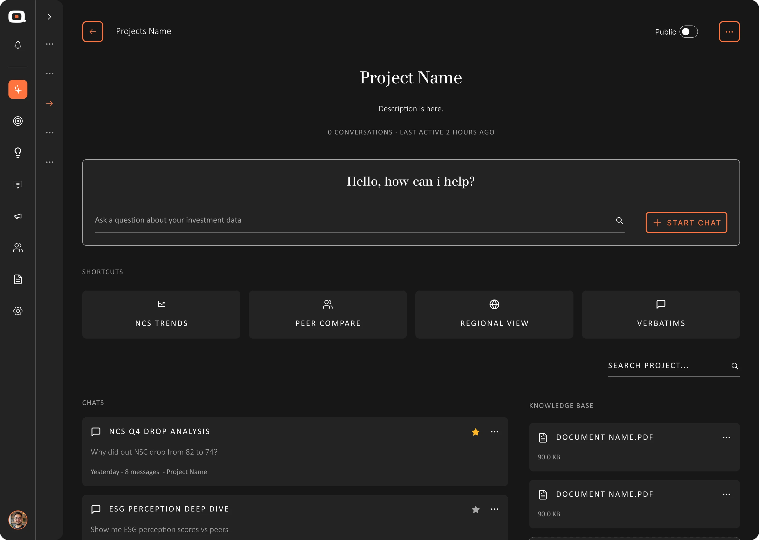Open the settings gear icon

18,311
